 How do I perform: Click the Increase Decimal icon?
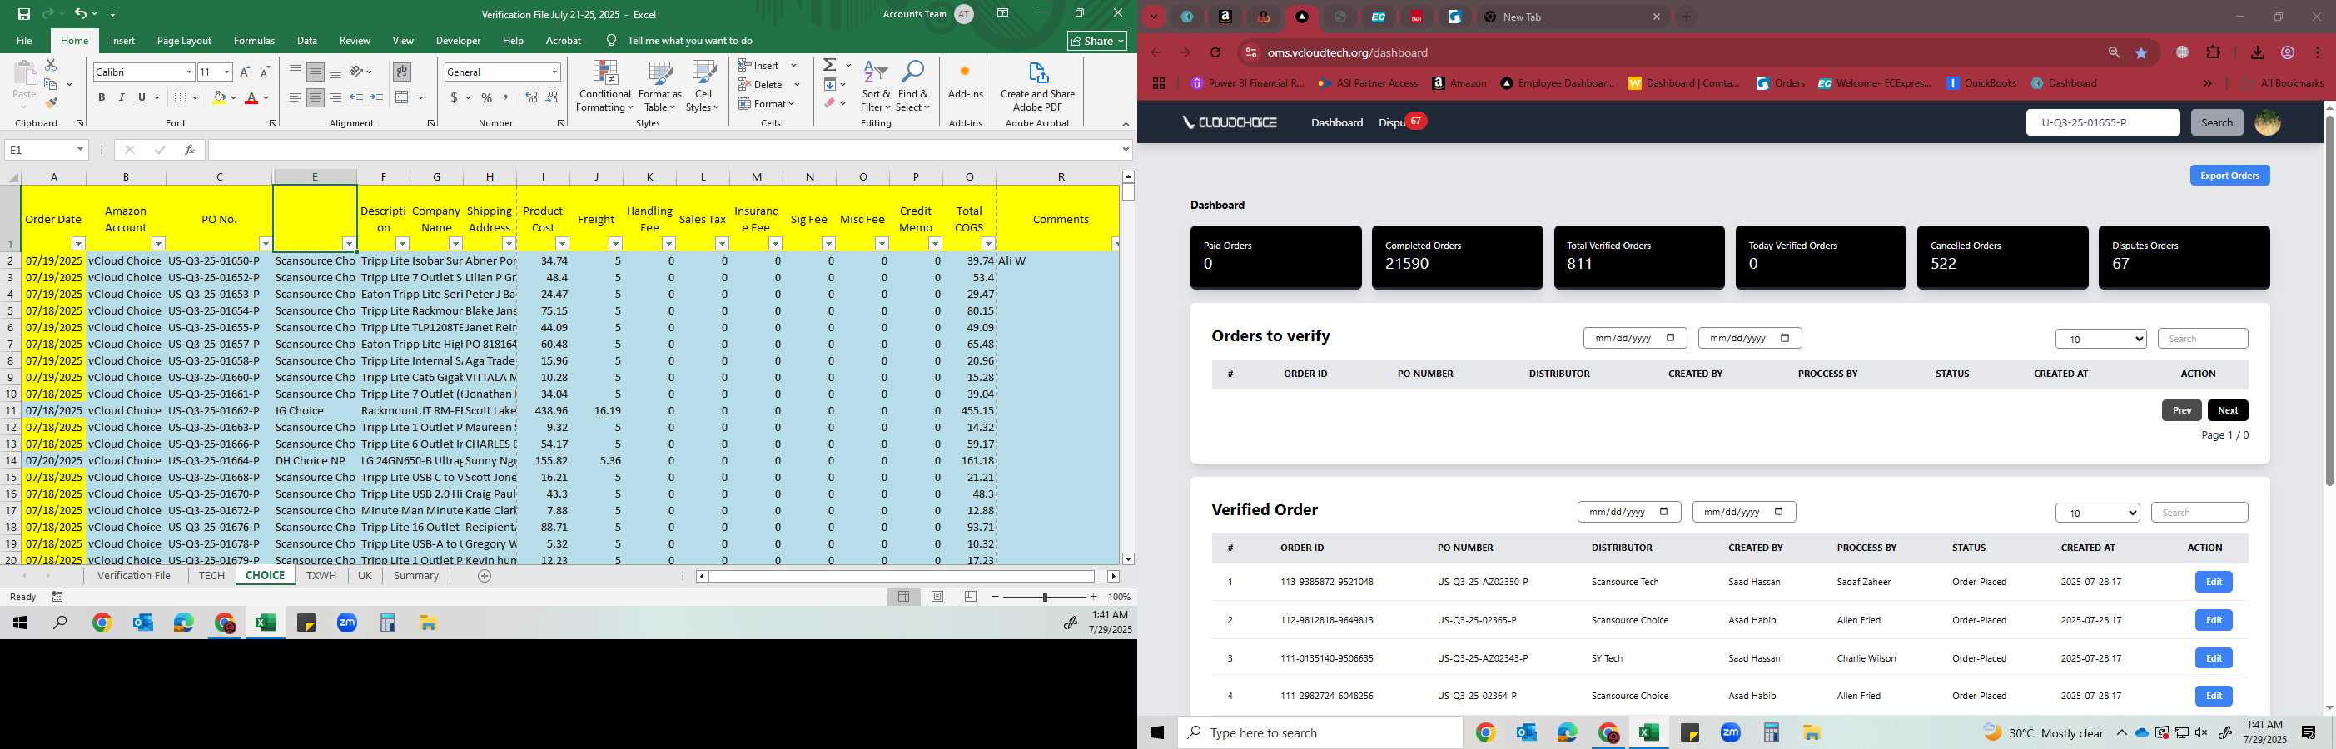(x=532, y=97)
